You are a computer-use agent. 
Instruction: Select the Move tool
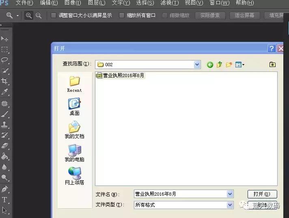point(4,39)
